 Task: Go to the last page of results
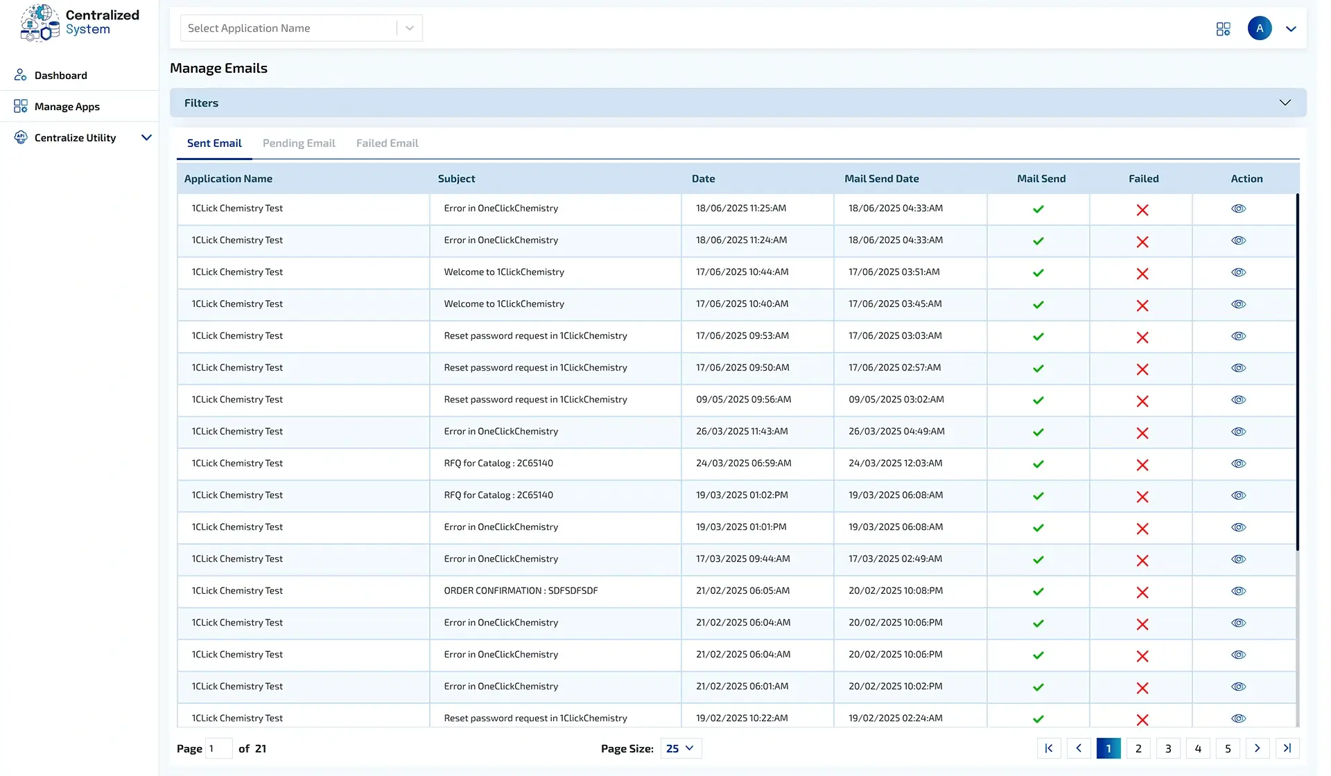coord(1287,748)
